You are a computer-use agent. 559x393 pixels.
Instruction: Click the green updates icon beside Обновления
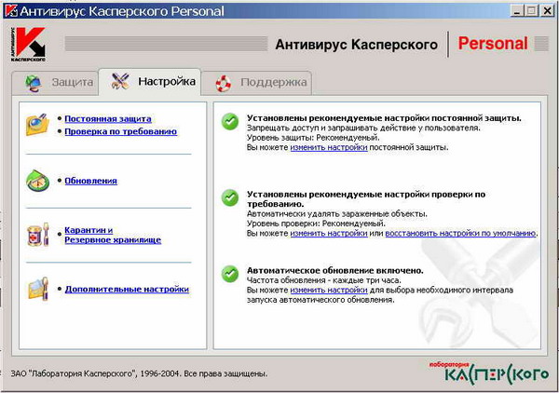pyautogui.click(x=37, y=181)
